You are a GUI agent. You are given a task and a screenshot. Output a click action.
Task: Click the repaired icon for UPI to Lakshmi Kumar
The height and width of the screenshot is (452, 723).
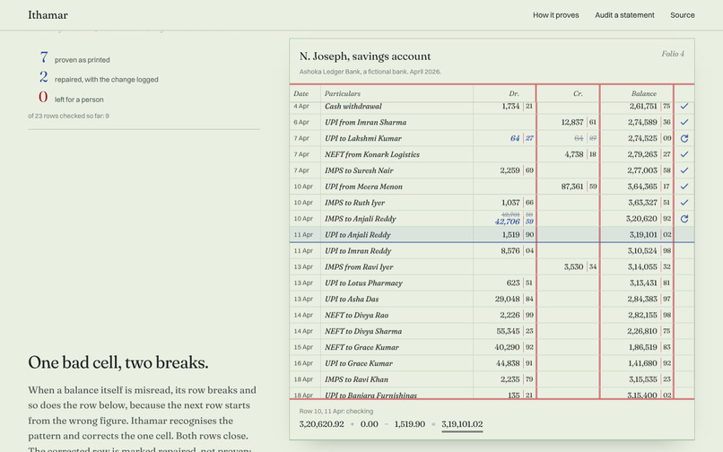684,138
